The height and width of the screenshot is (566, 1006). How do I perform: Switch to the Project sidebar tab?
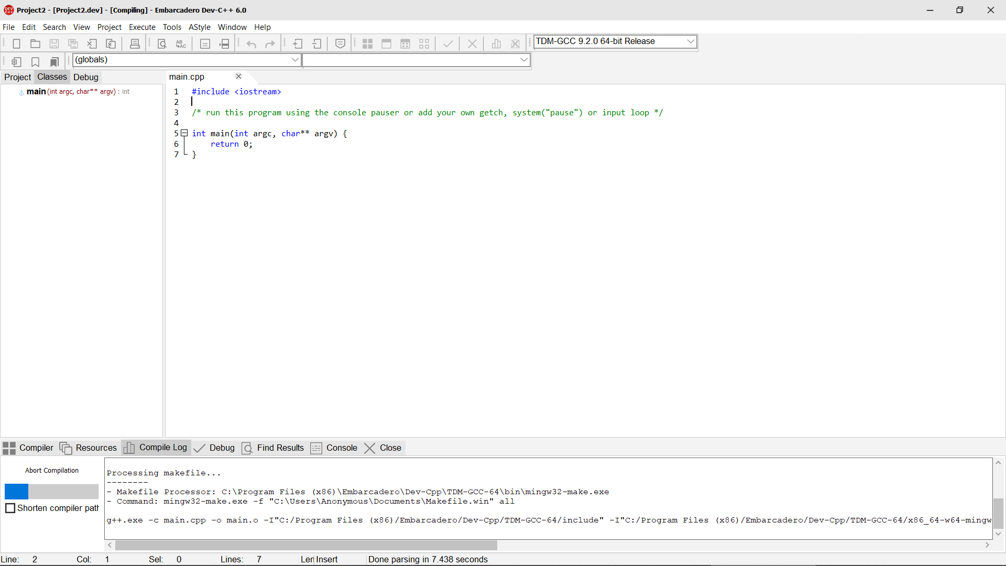coord(17,77)
